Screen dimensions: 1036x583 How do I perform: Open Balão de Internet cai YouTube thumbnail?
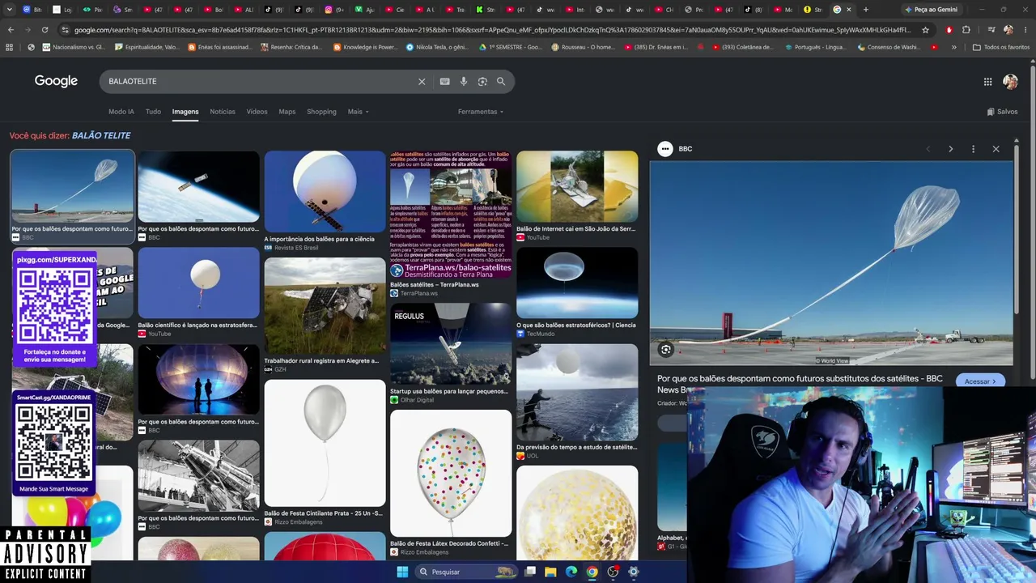click(x=577, y=186)
